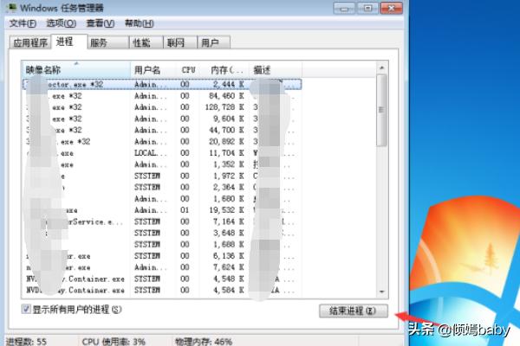Click the process list scrollbar thumb
The image size is (520, 346).
tap(381, 110)
